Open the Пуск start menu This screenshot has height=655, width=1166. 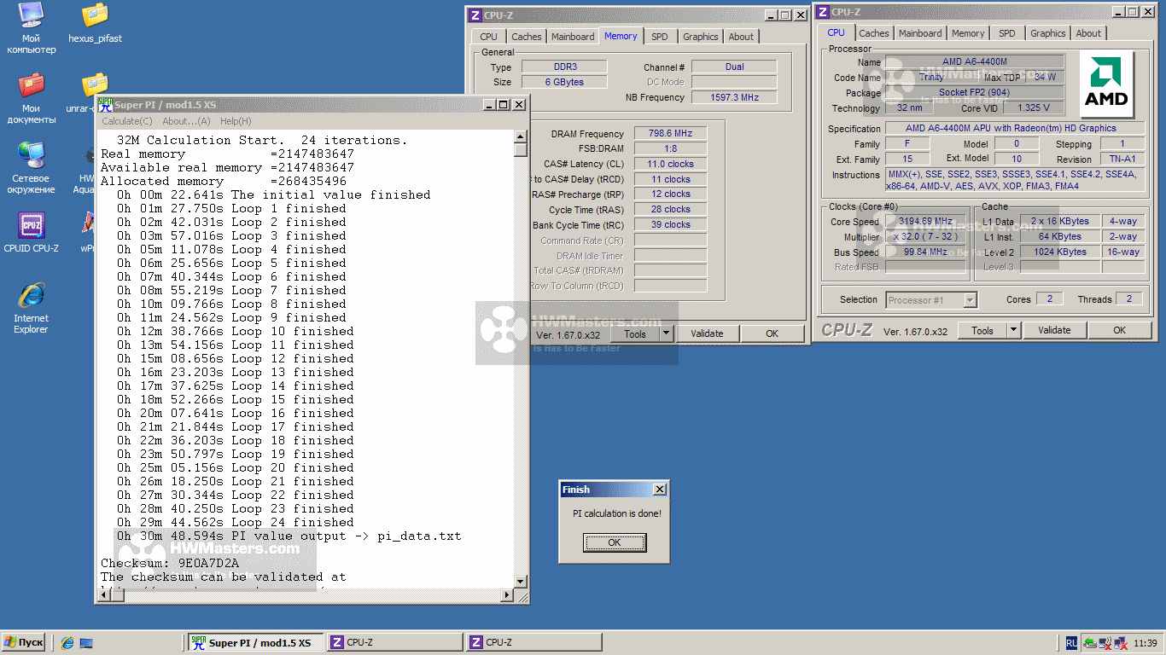(24, 642)
